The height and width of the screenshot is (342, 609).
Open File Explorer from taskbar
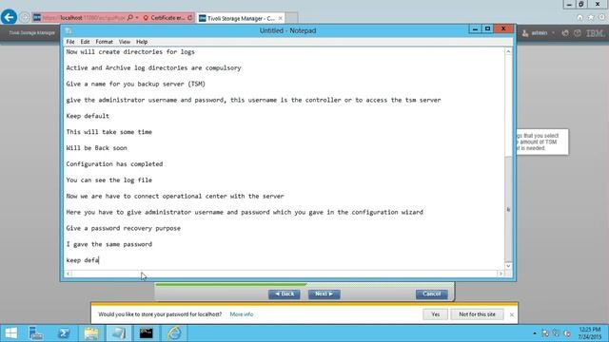coord(91,333)
